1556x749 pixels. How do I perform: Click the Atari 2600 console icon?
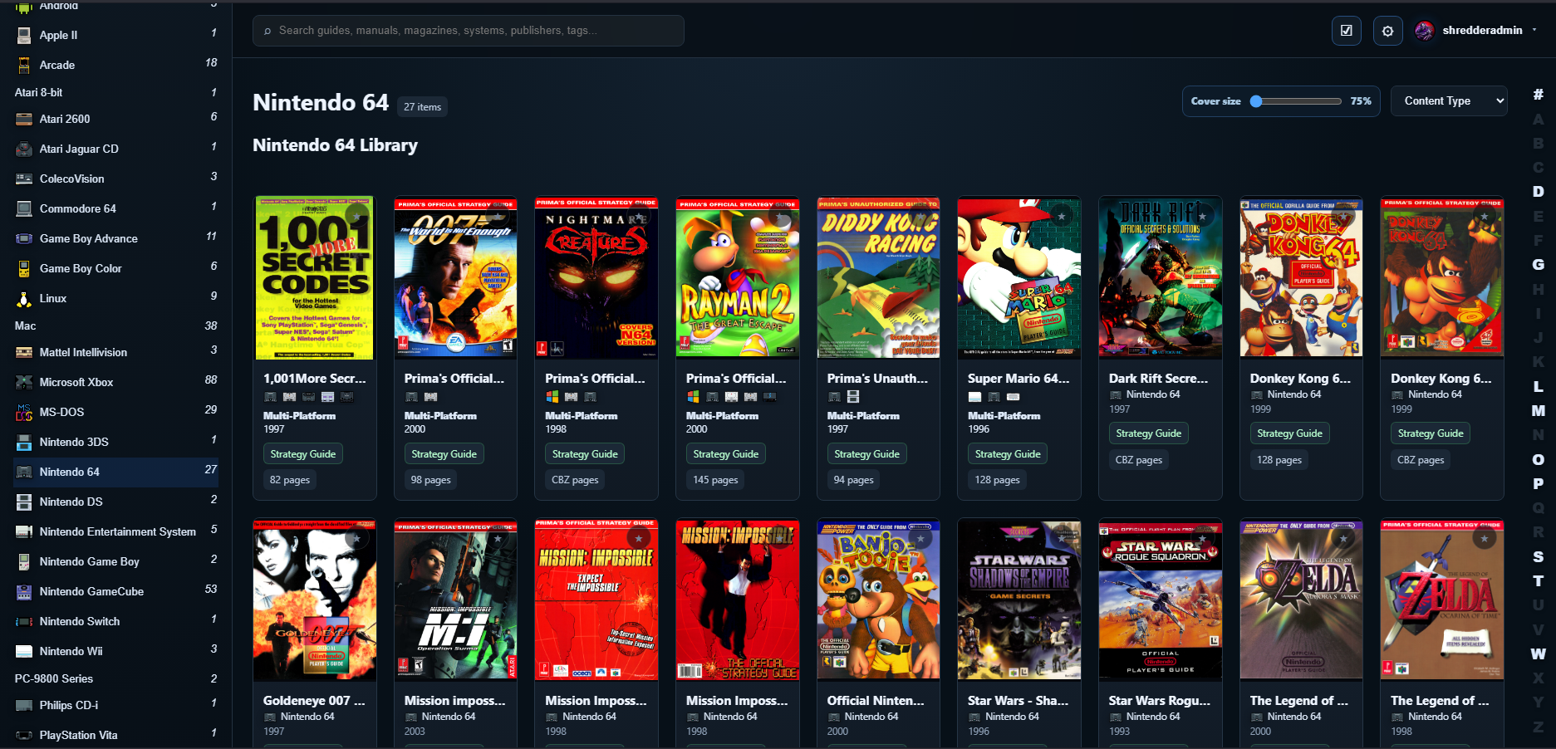[24, 119]
